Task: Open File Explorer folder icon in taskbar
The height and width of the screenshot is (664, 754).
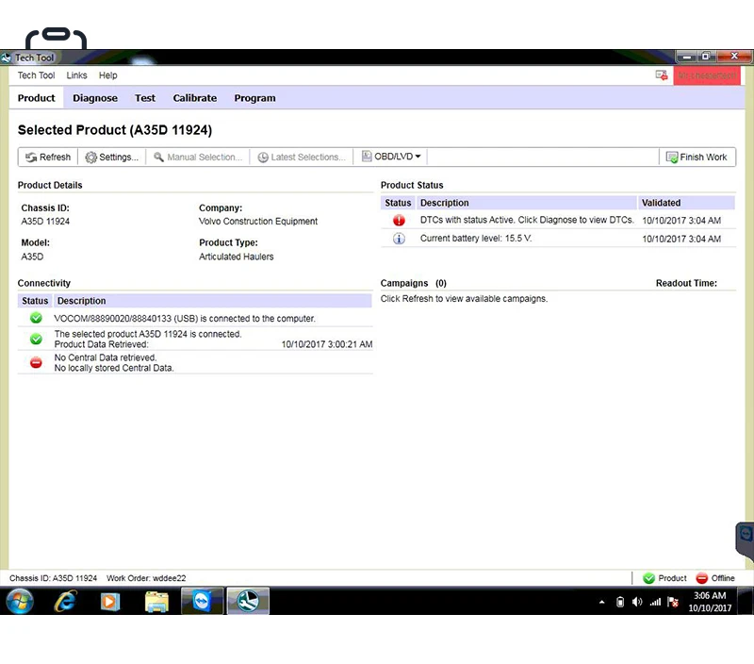Action: [156, 601]
